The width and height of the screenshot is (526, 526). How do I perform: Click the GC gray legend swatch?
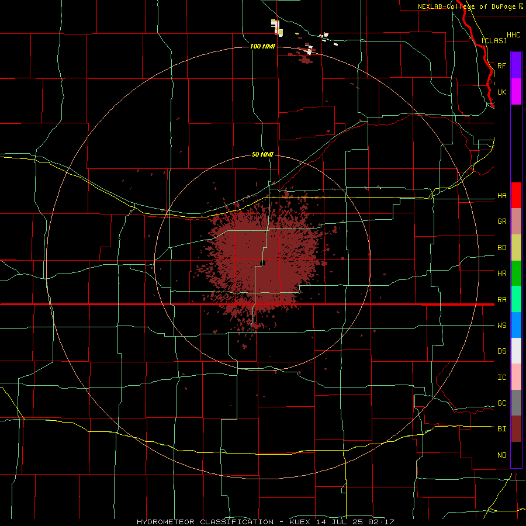[516, 403]
